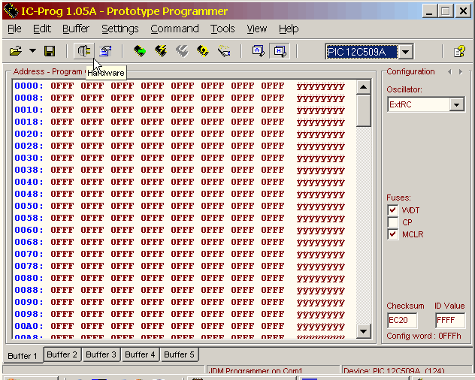The image size is (475, 380).
Task: Open the PIC 12C509A device dropdown
Action: tap(405, 52)
